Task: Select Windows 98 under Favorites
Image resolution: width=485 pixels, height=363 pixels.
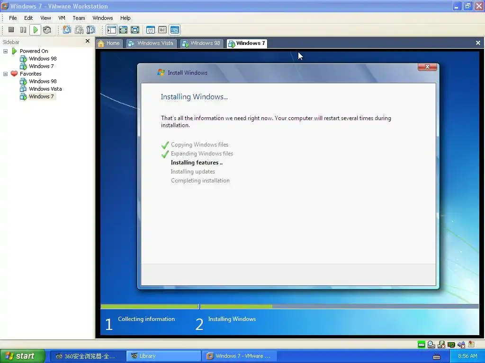Action: [43, 81]
